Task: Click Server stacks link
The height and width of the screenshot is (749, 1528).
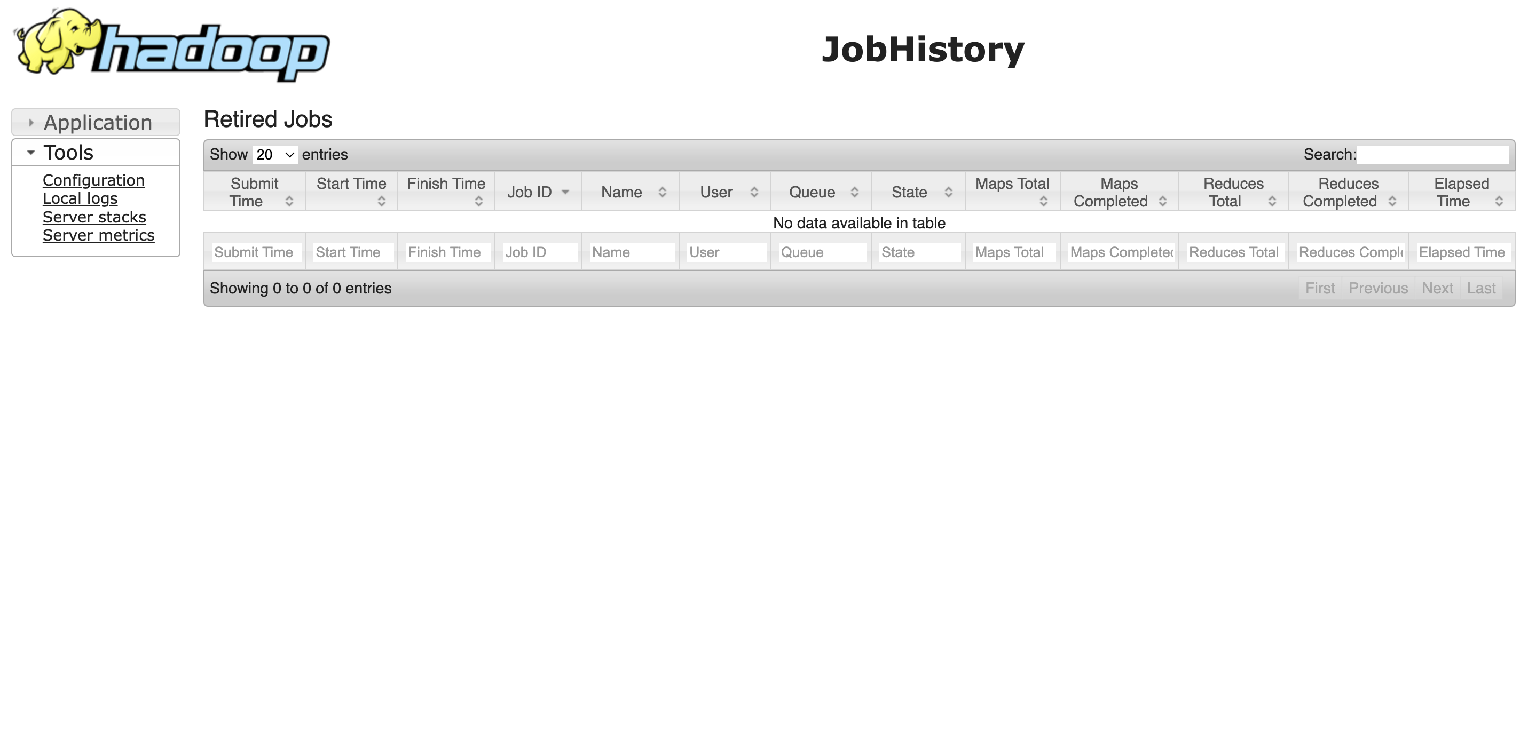Action: (x=93, y=216)
